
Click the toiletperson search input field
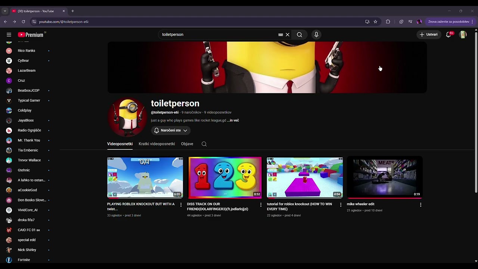[218, 35]
